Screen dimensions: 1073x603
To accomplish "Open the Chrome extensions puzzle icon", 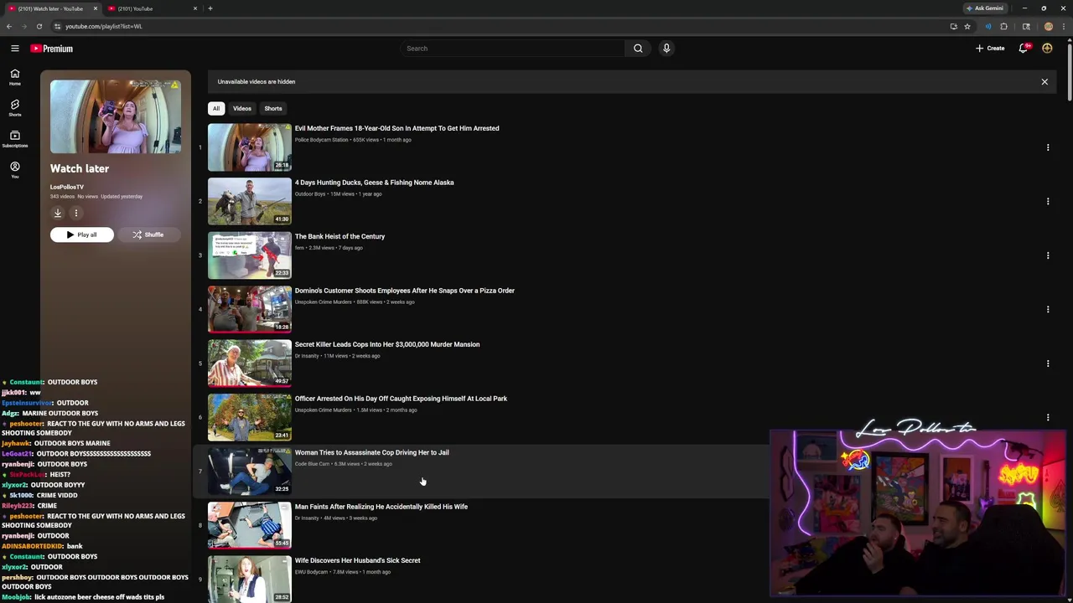I will click(x=1004, y=26).
